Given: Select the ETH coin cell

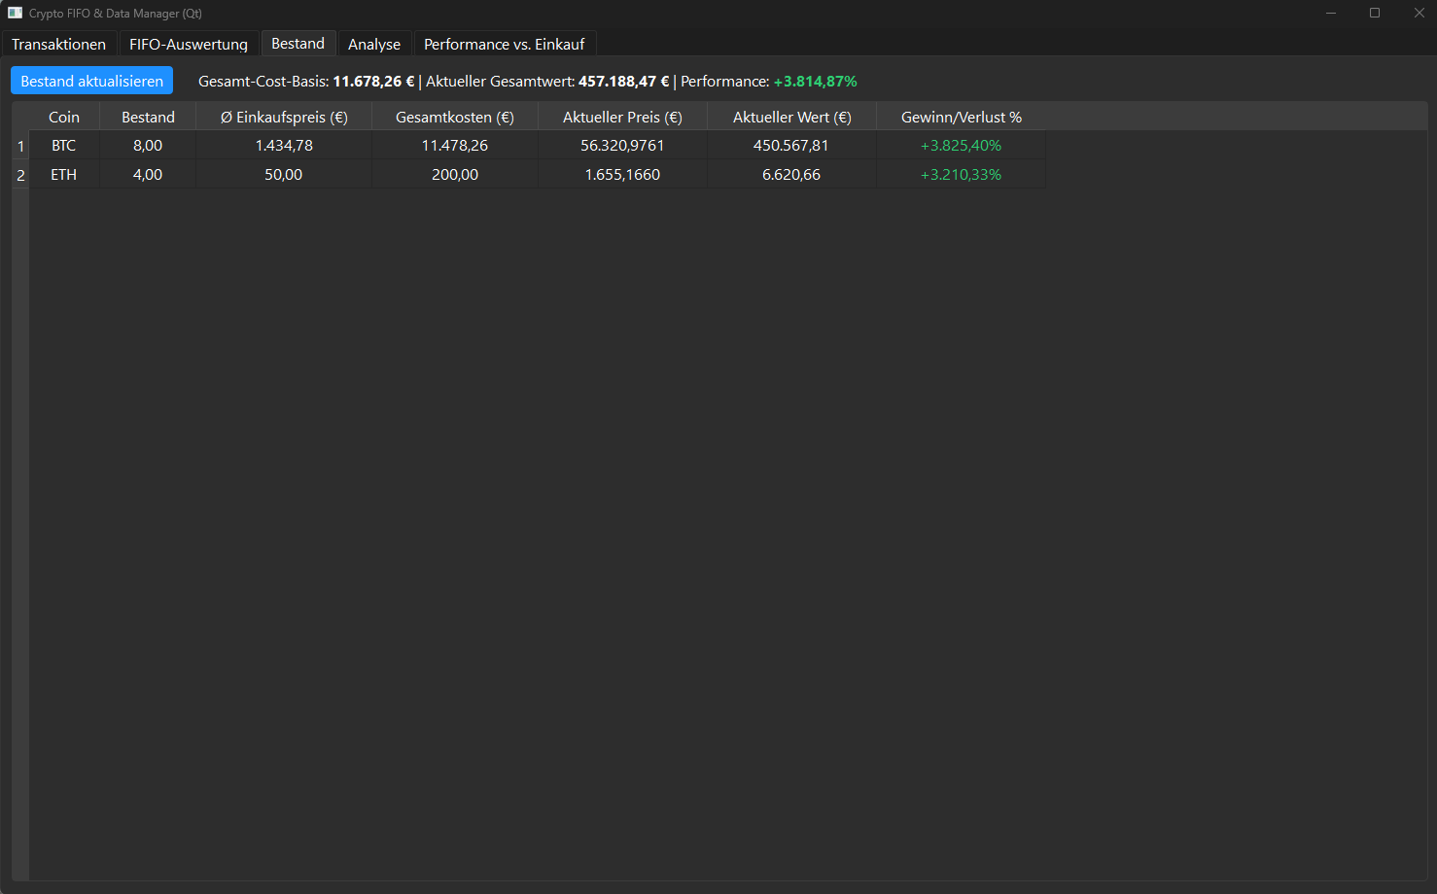Looking at the screenshot, I should click(64, 174).
